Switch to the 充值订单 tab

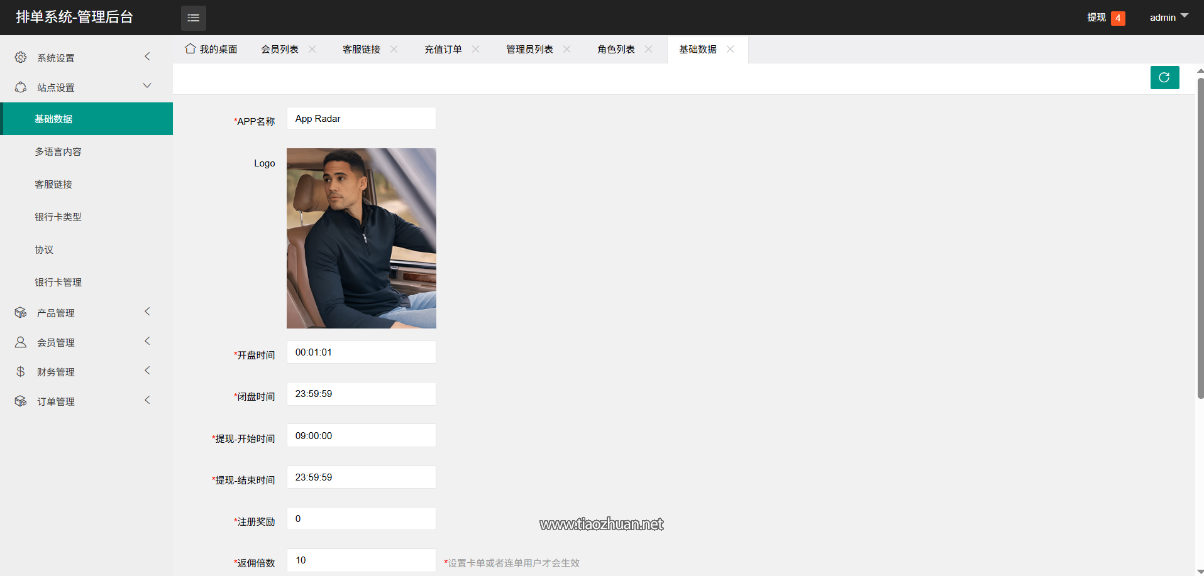443,48
